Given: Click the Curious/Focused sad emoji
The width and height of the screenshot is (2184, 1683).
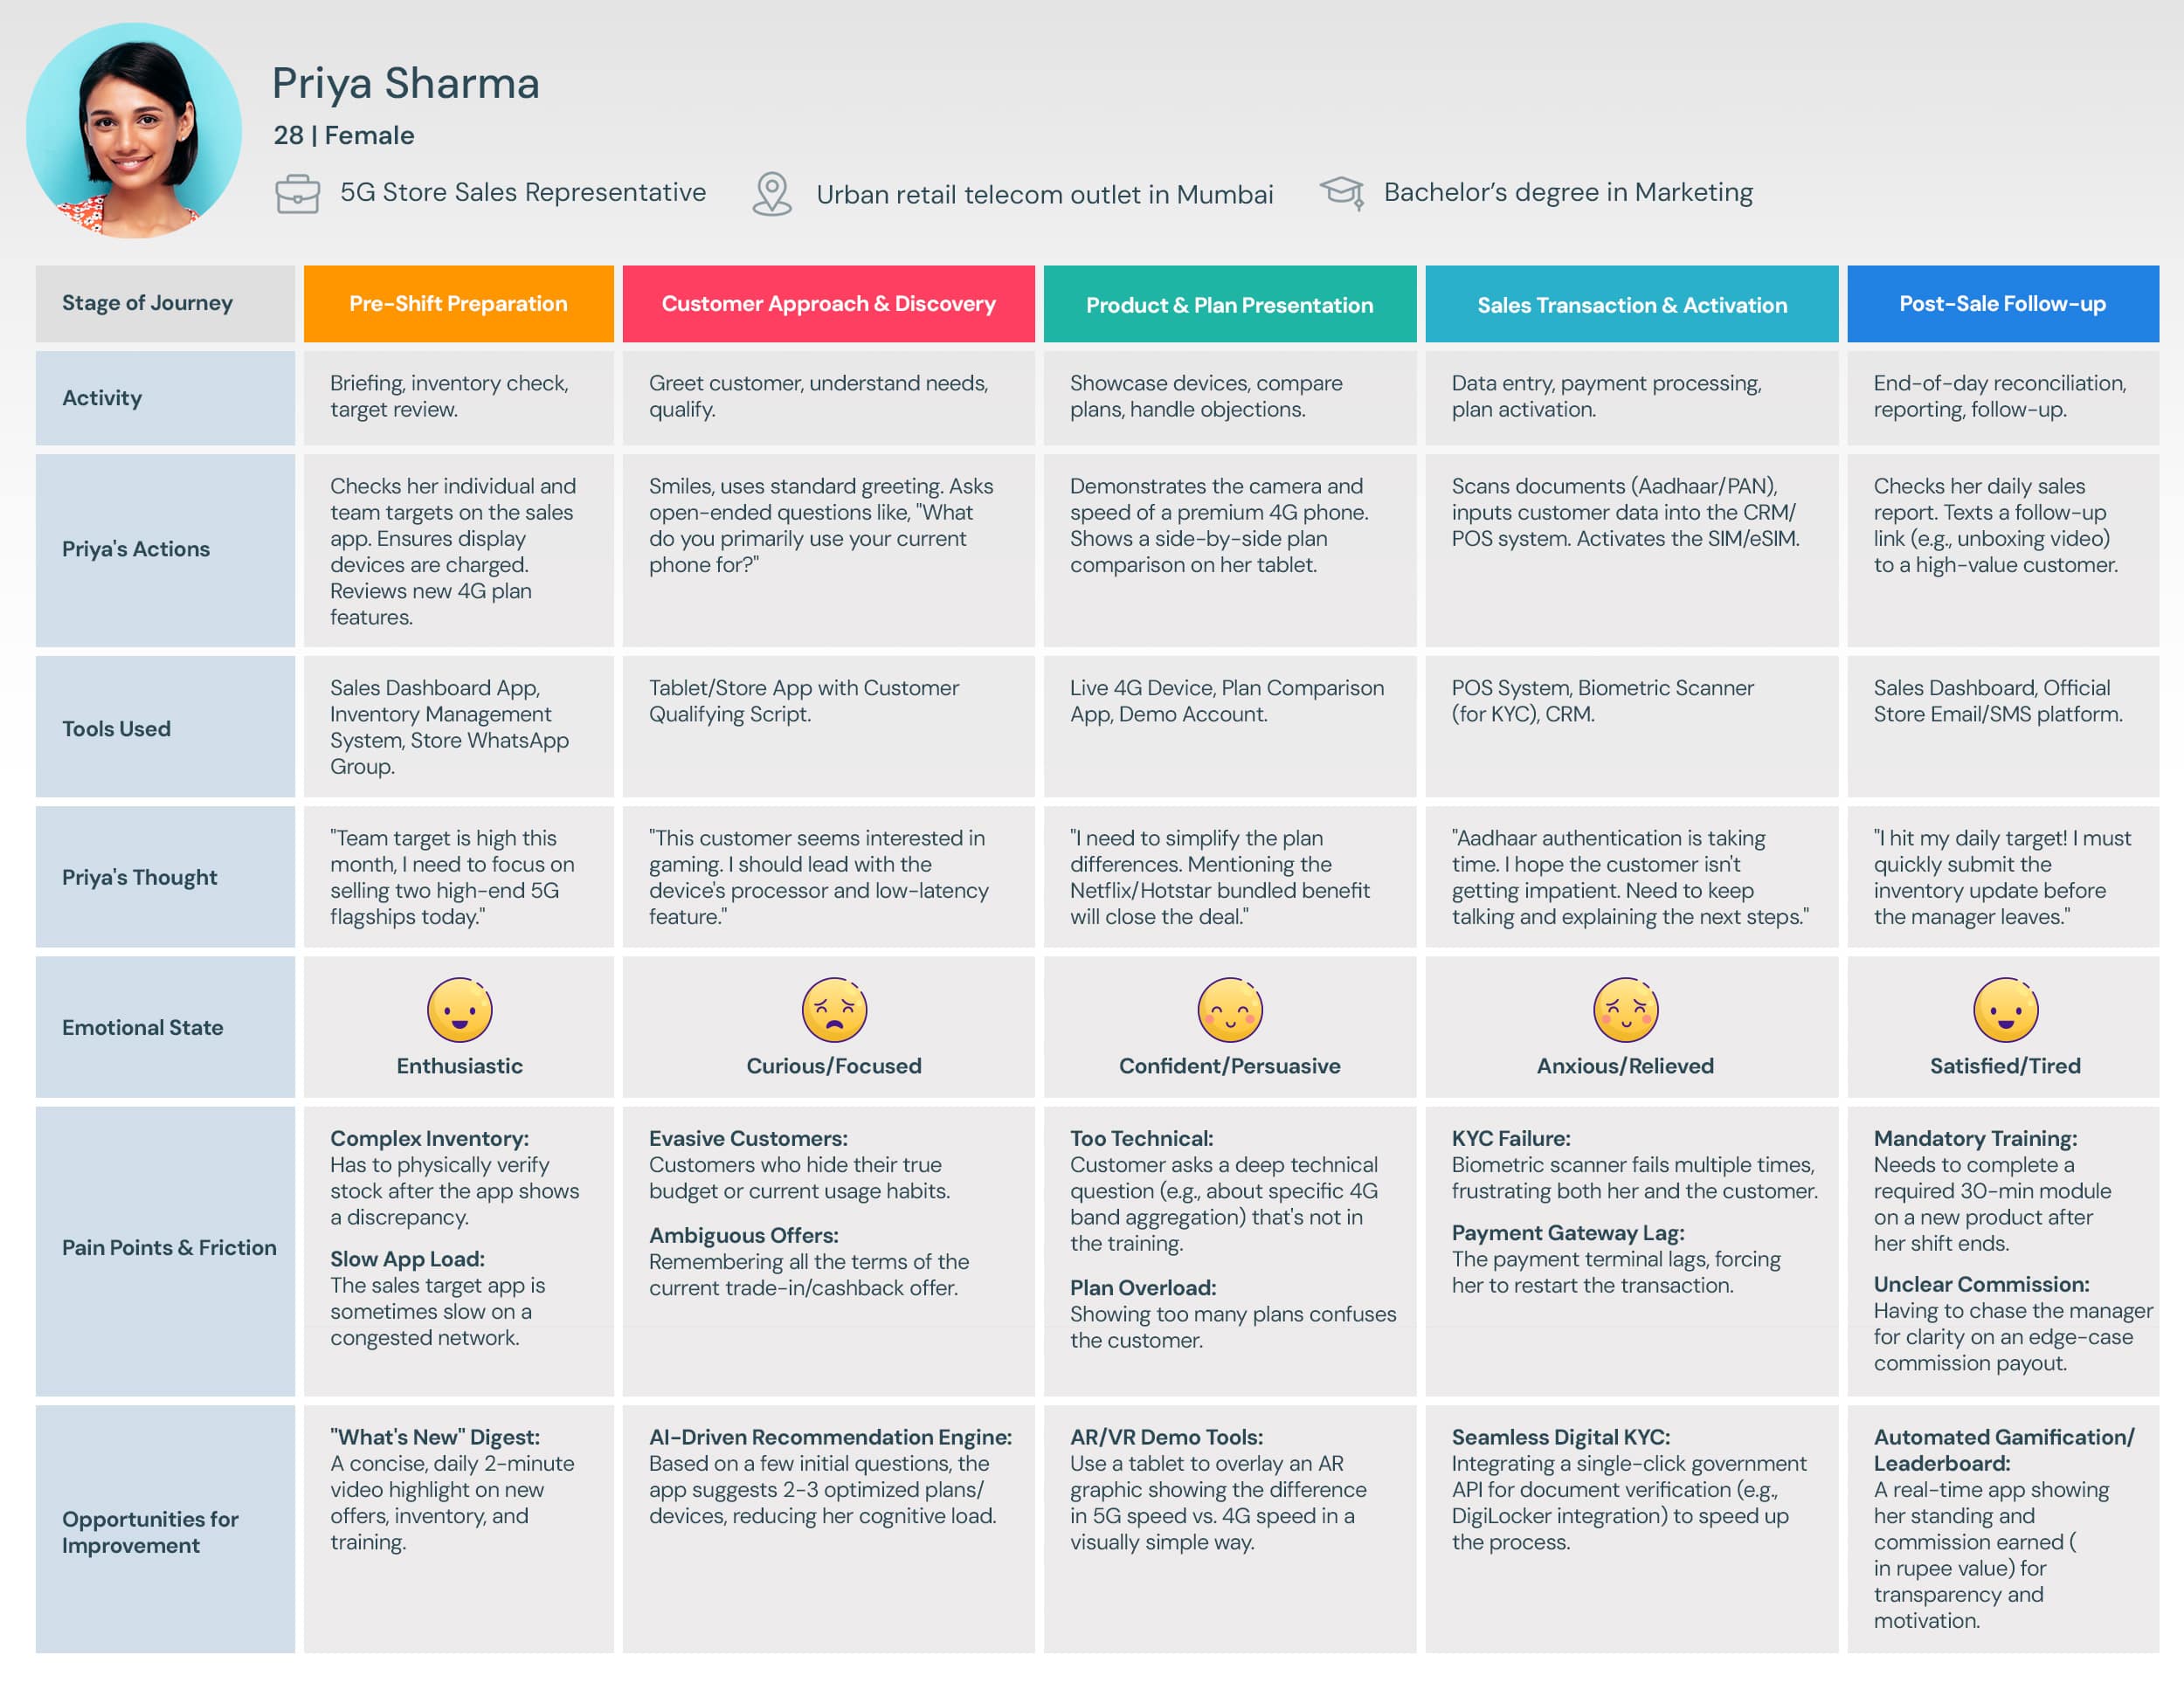Looking at the screenshot, I should coord(833,1009).
